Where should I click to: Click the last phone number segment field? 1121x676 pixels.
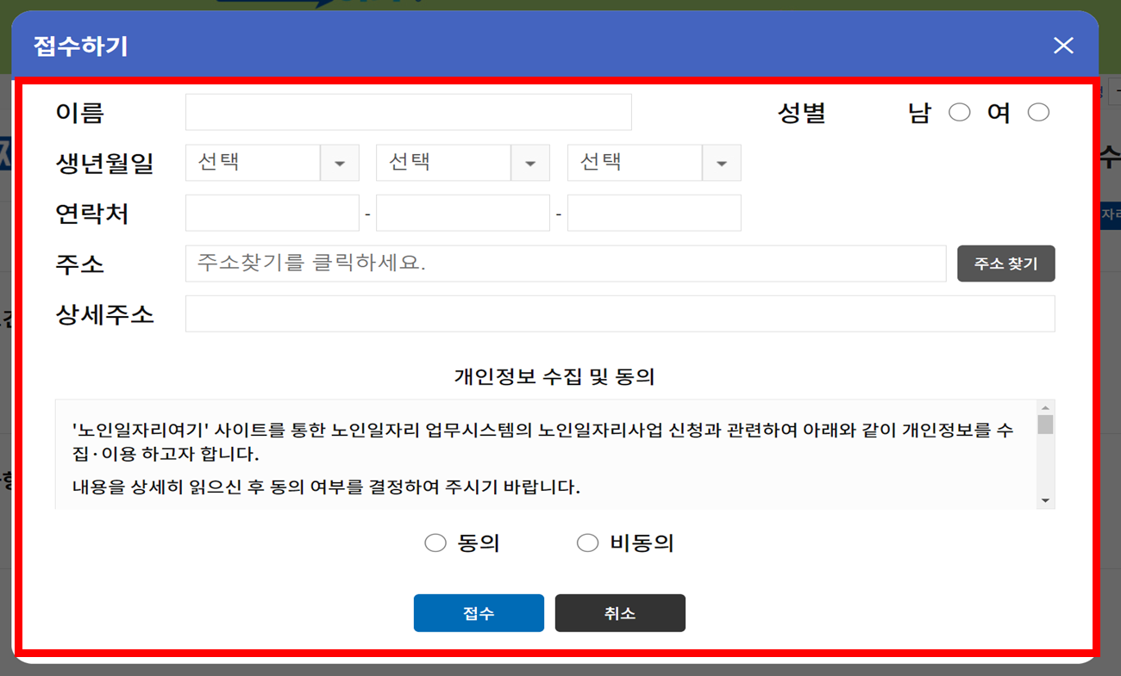(x=654, y=213)
